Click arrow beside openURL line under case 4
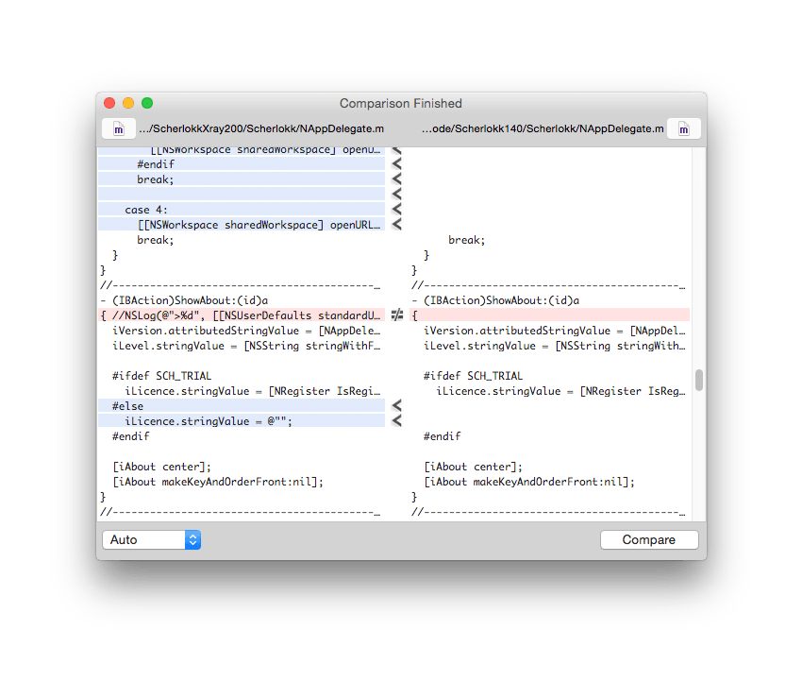Image resolution: width=802 pixels, height=698 pixels. pyautogui.click(x=397, y=225)
